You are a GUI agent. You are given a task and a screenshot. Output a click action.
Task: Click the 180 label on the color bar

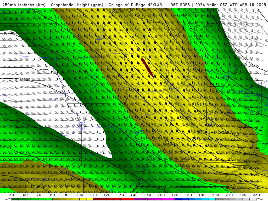click(188, 195)
